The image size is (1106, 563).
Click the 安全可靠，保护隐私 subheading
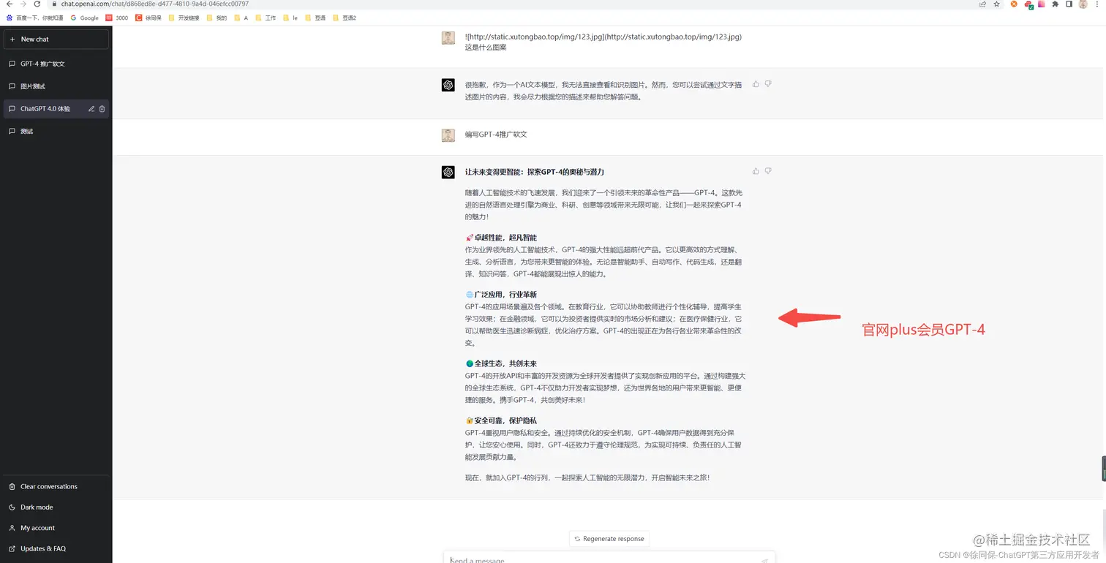pos(505,420)
